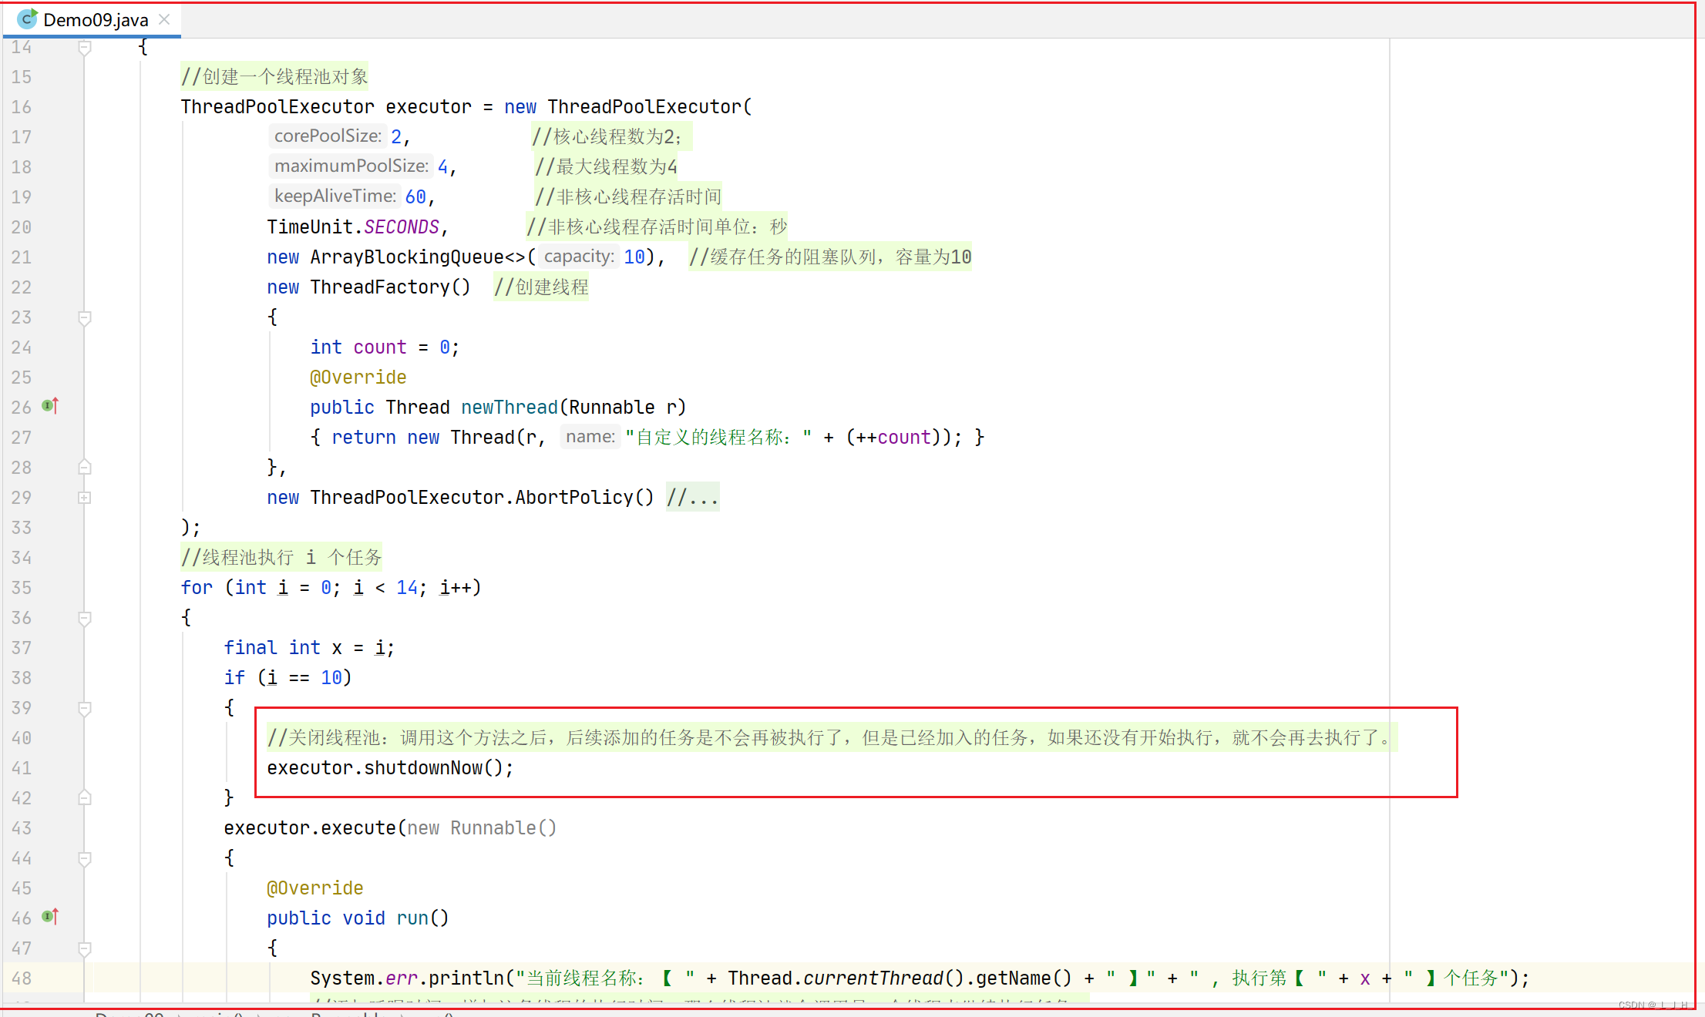Click @Override annotation on line 25
The height and width of the screenshot is (1017, 1705).
358,378
